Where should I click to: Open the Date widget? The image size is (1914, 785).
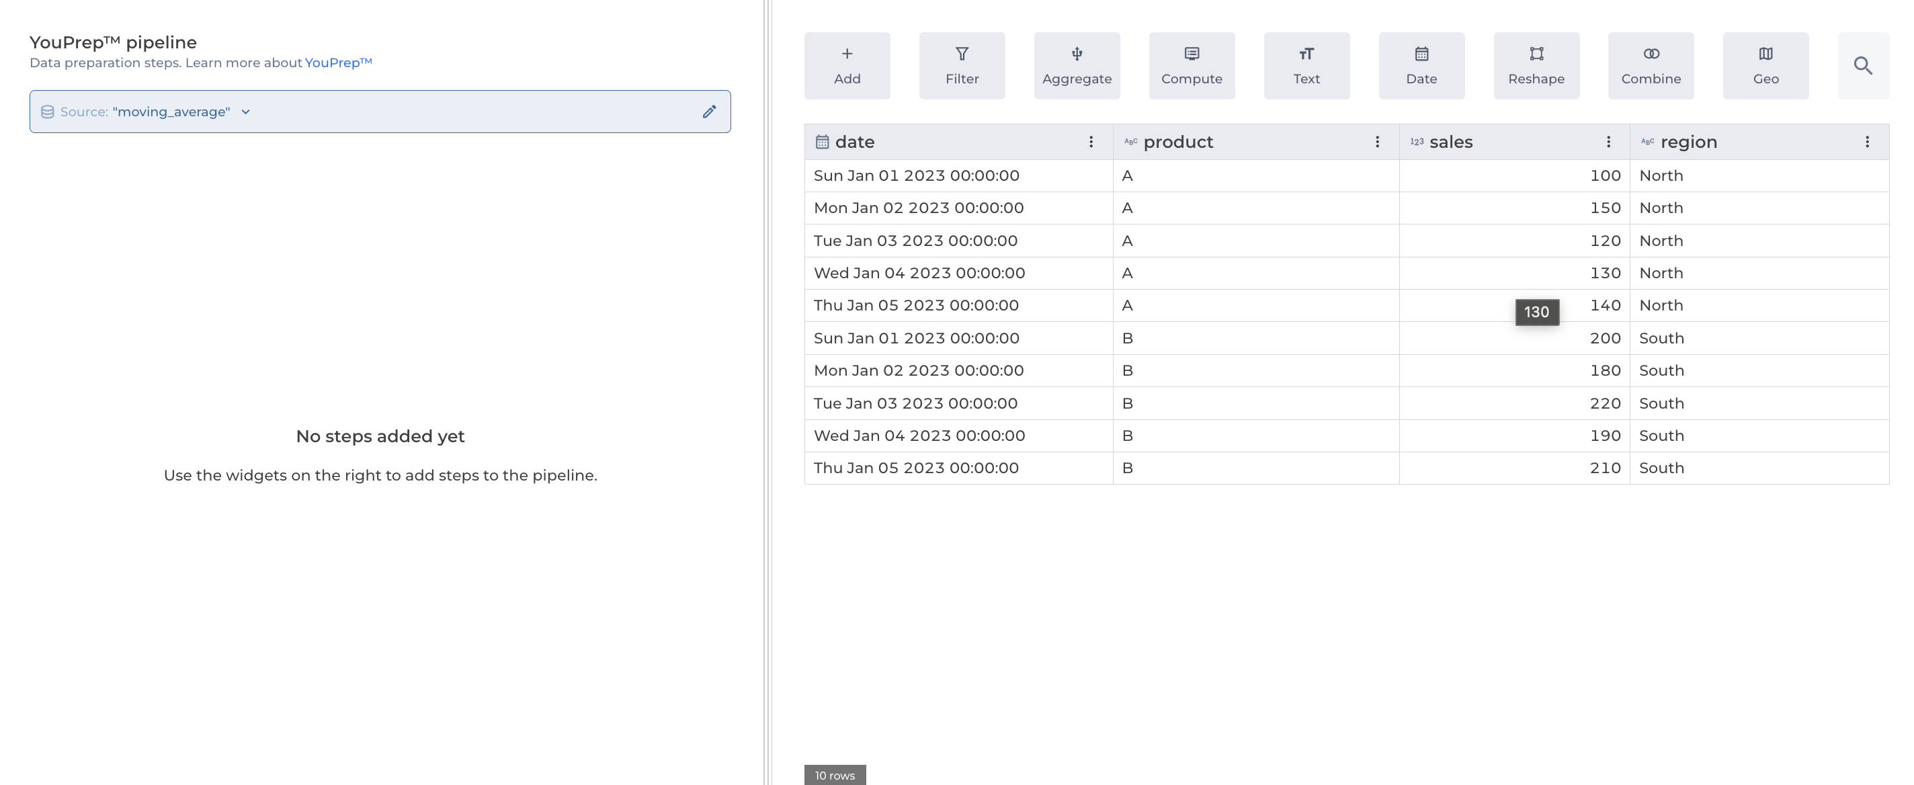(x=1421, y=65)
